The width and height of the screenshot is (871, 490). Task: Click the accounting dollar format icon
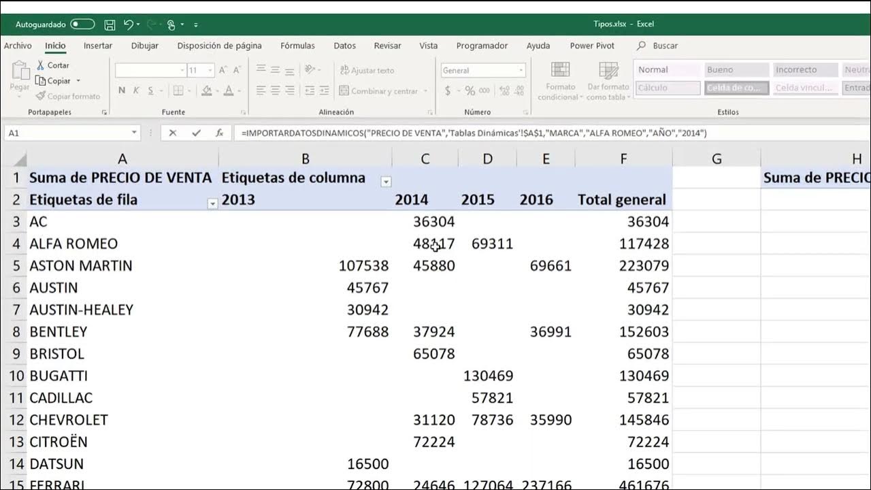point(448,91)
